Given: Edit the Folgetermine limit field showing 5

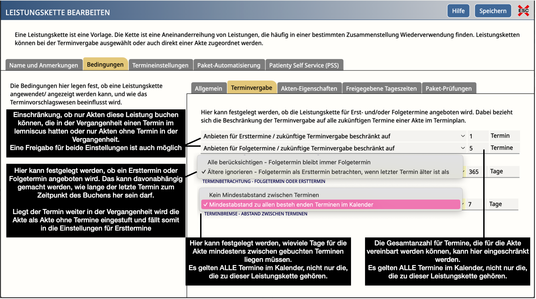Looking at the screenshot, I should [x=478, y=148].
